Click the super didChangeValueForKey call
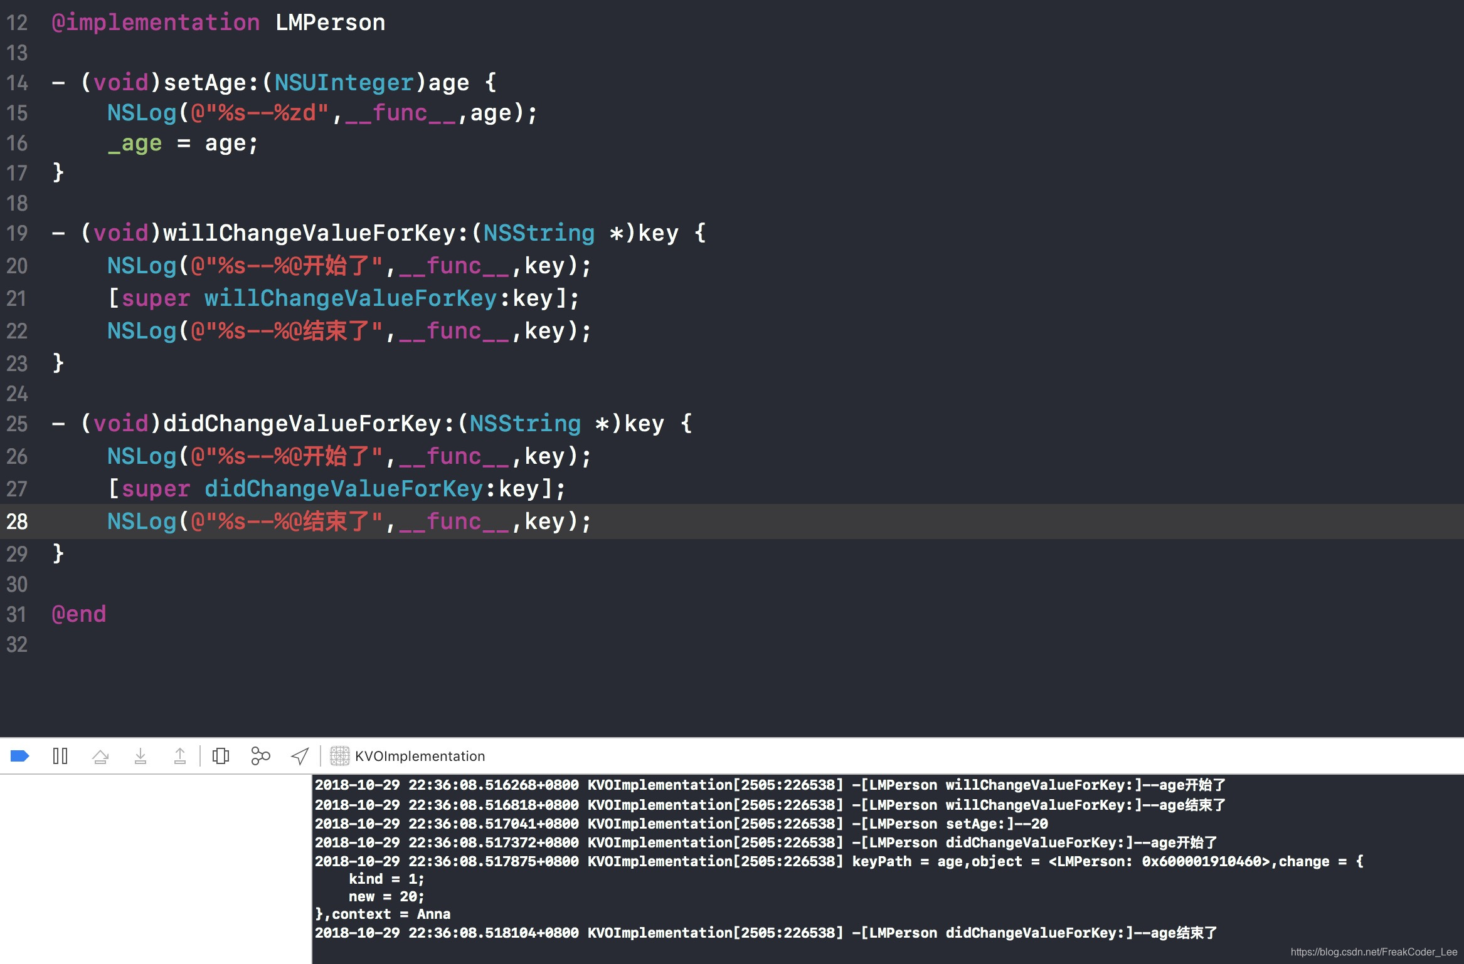Screen dimensions: 1464x964 (x=342, y=489)
